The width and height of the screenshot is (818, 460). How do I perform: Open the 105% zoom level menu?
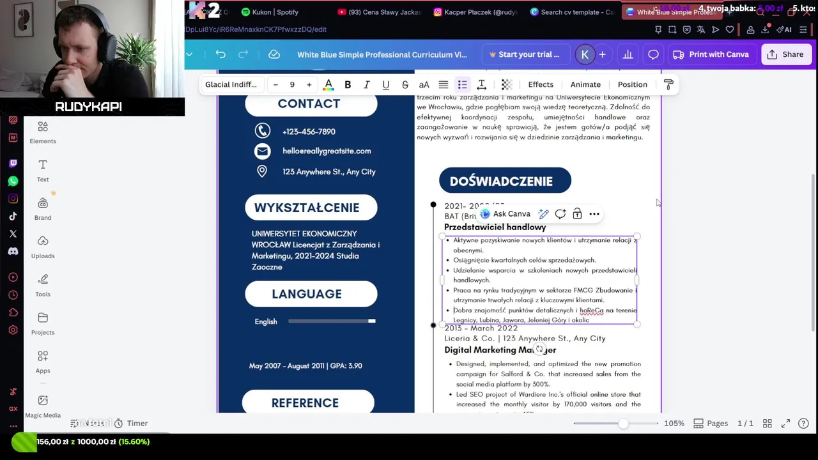(674, 424)
